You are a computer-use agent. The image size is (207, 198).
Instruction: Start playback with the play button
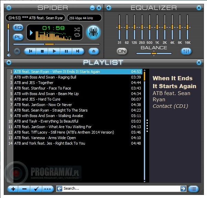[54, 51]
